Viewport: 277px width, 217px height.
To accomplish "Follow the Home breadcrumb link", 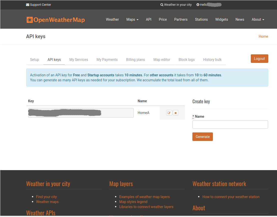I will click(x=263, y=36).
